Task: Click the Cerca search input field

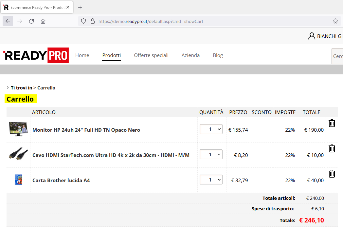Action: coord(337,56)
